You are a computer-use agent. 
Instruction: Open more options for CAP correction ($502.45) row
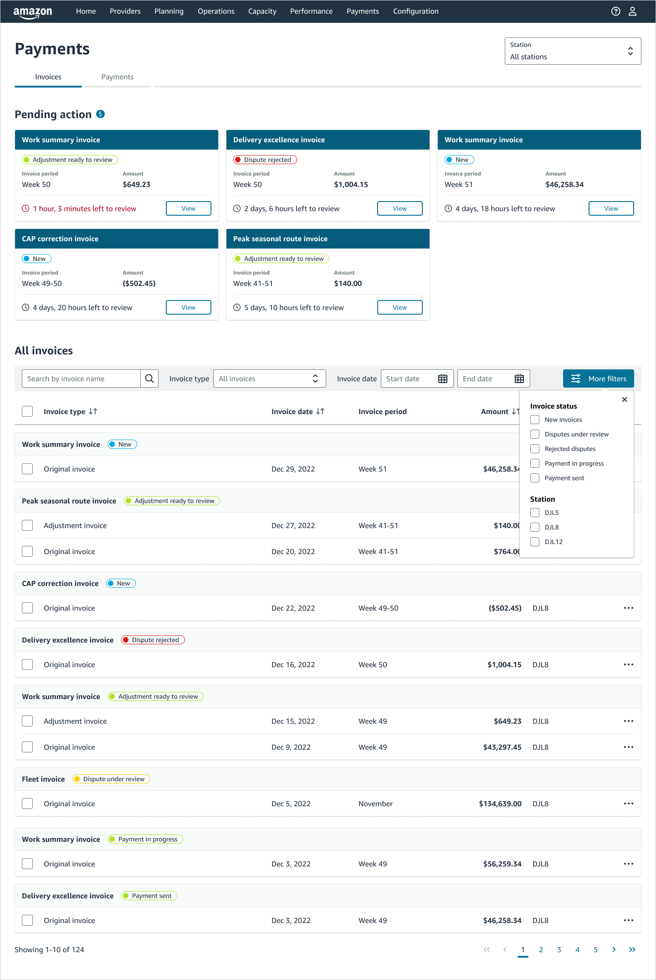coord(629,608)
